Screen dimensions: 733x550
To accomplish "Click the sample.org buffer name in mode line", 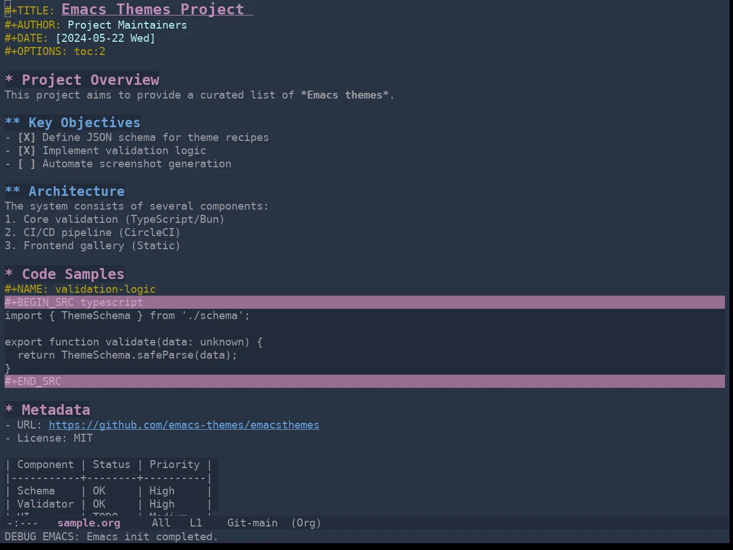I will click(89, 523).
